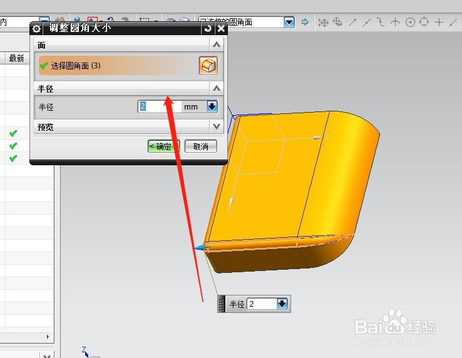This screenshot has height=358, width=462.
Task: Click the wireframe cube icon in toolbar
Action: (x=171, y=21)
